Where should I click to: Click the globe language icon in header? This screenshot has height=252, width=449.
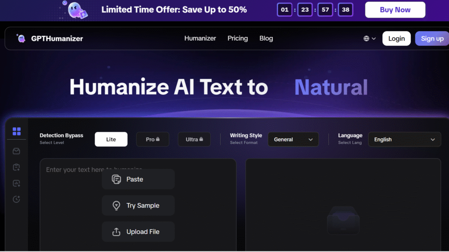pos(366,39)
